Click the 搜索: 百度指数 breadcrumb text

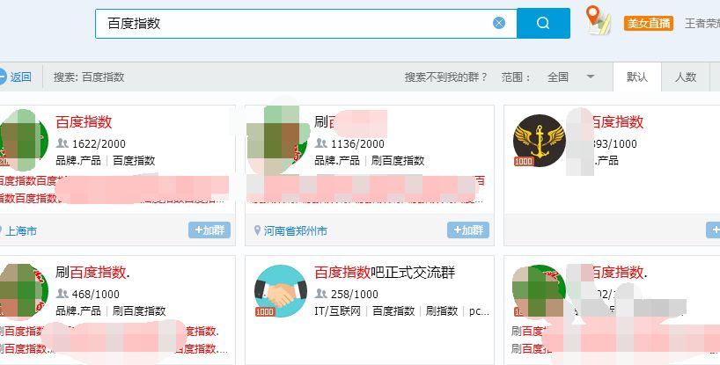tap(89, 77)
